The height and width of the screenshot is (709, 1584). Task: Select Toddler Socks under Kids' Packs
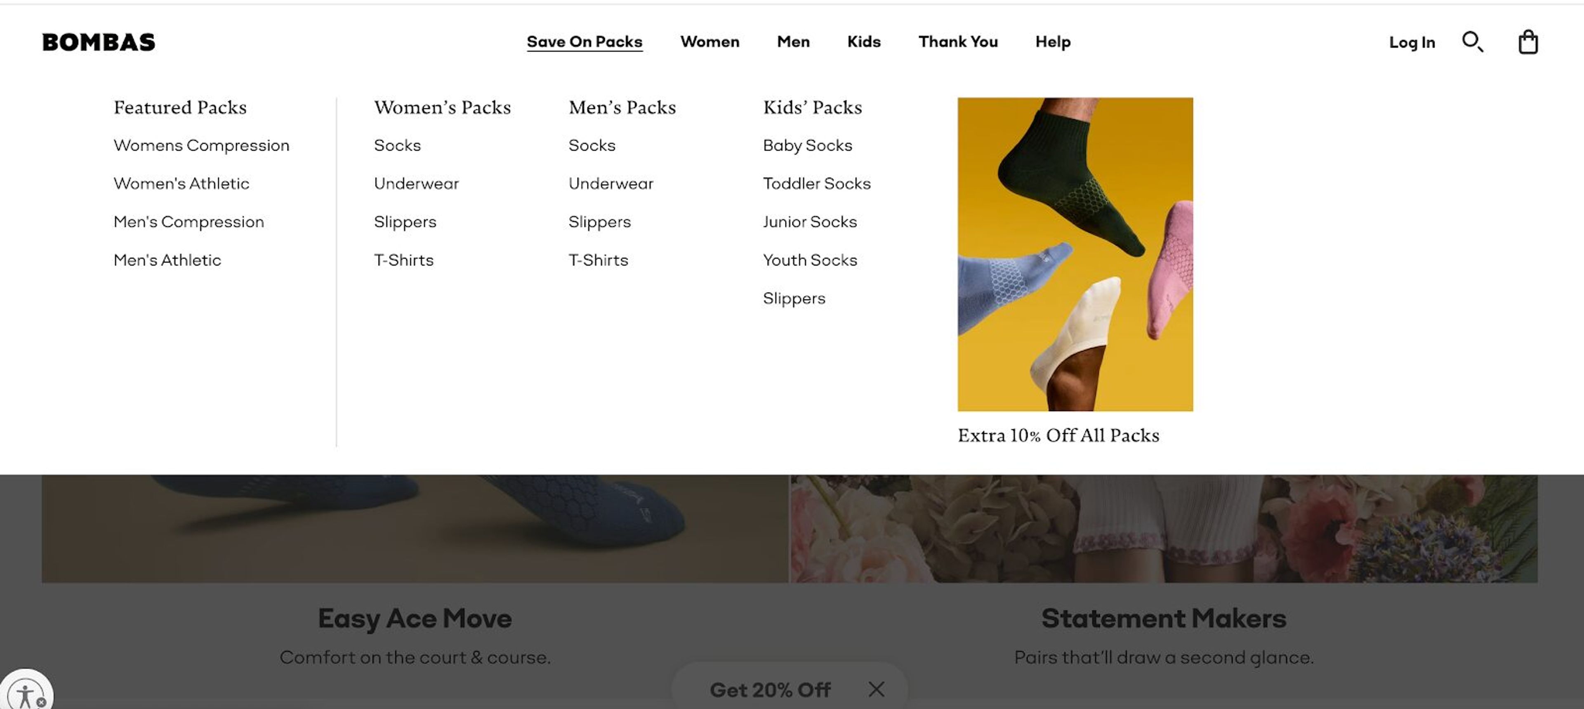click(817, 183)
